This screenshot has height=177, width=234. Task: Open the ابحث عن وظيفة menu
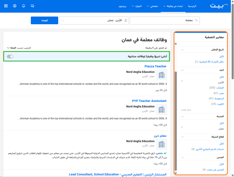pos(173,6)
